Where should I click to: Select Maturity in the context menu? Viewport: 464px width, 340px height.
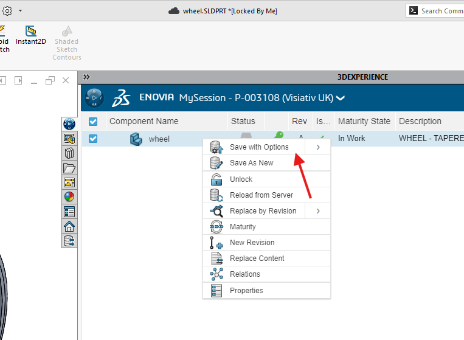coord(243,227)
